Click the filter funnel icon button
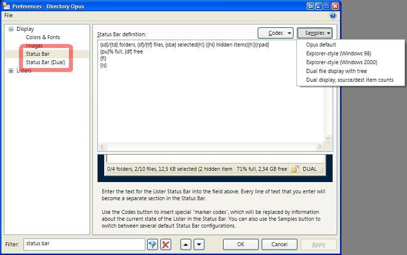Screen dimensions: 407x255 tap(152, 244)
